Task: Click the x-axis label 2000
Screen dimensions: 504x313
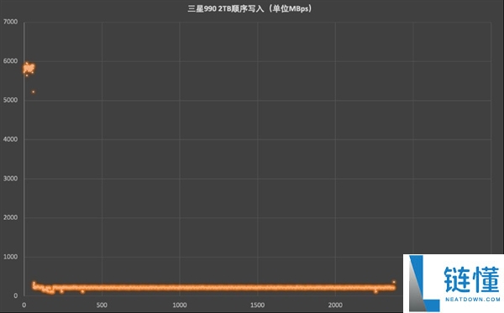Action: point(335,305)
